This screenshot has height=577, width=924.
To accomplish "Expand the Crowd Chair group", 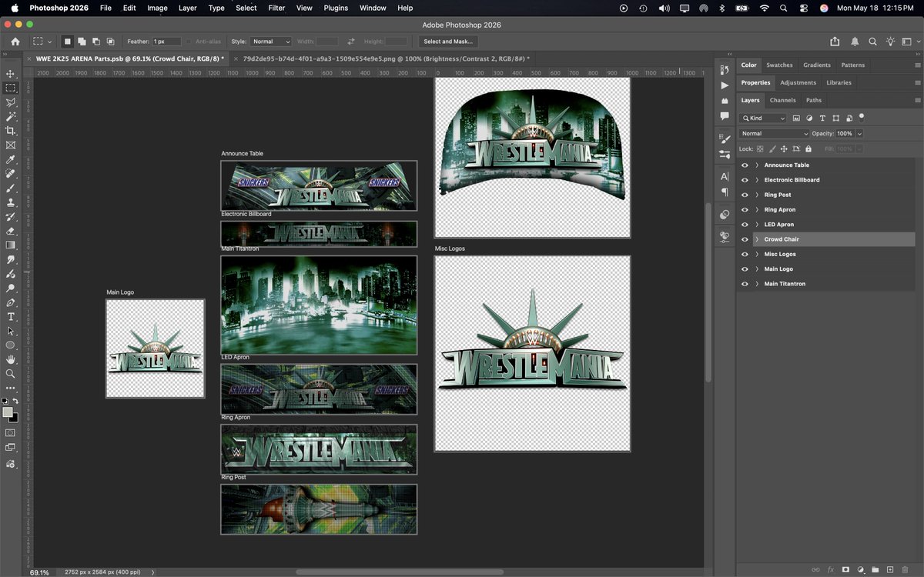I will pyautogui.click(x=757, y=239).
